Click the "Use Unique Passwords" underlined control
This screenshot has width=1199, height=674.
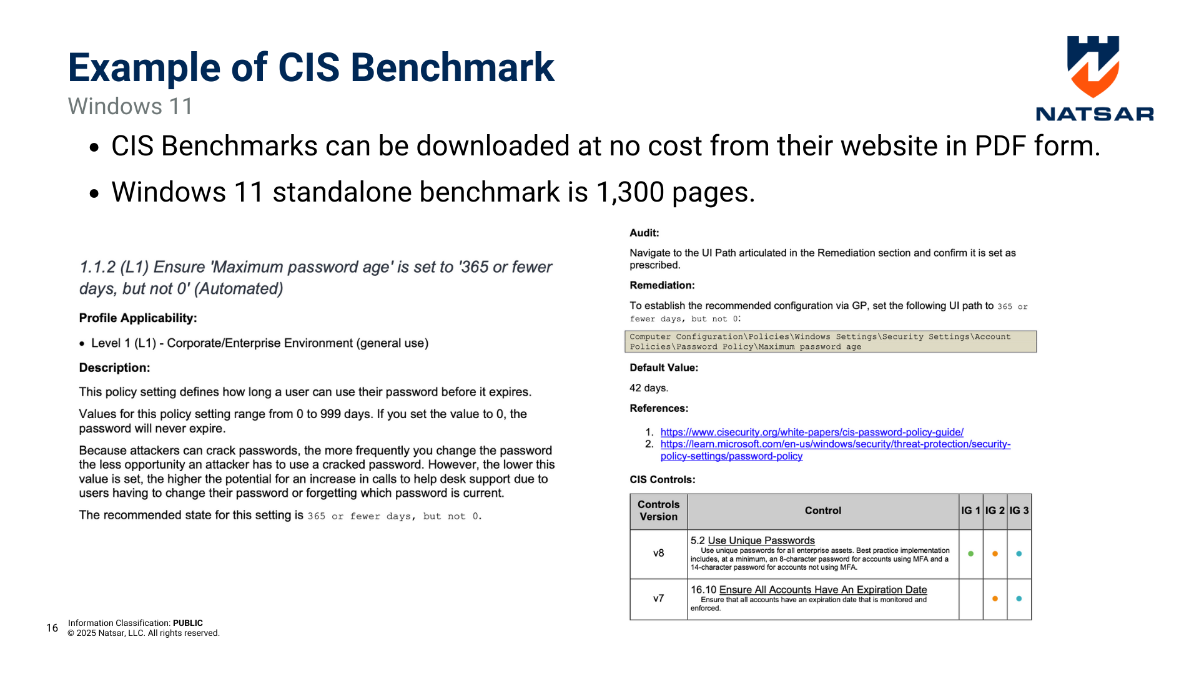761,540
